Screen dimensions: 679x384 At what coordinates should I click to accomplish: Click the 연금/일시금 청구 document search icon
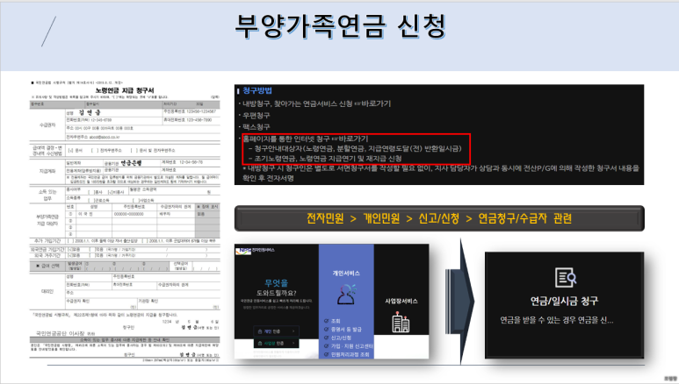(x=565, y=278)
